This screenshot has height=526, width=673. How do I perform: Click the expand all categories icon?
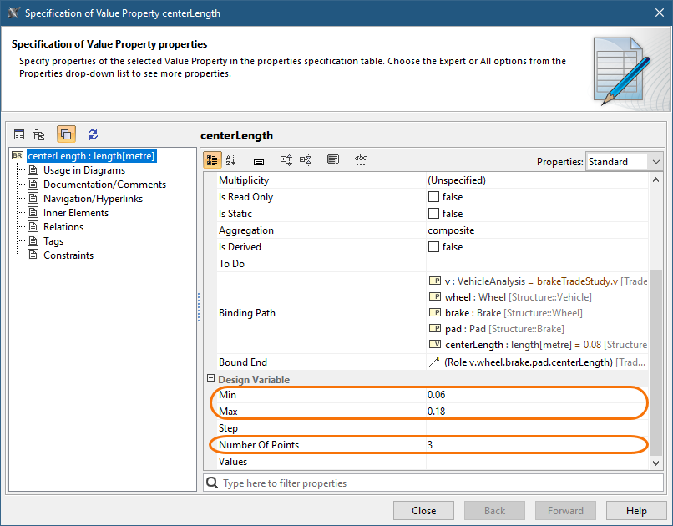click(286, 160)
